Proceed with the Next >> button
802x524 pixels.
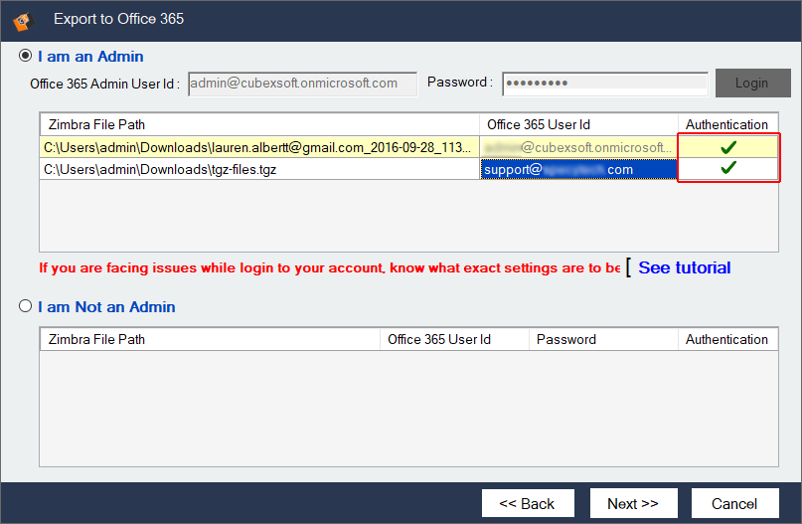tap(633, 503)
